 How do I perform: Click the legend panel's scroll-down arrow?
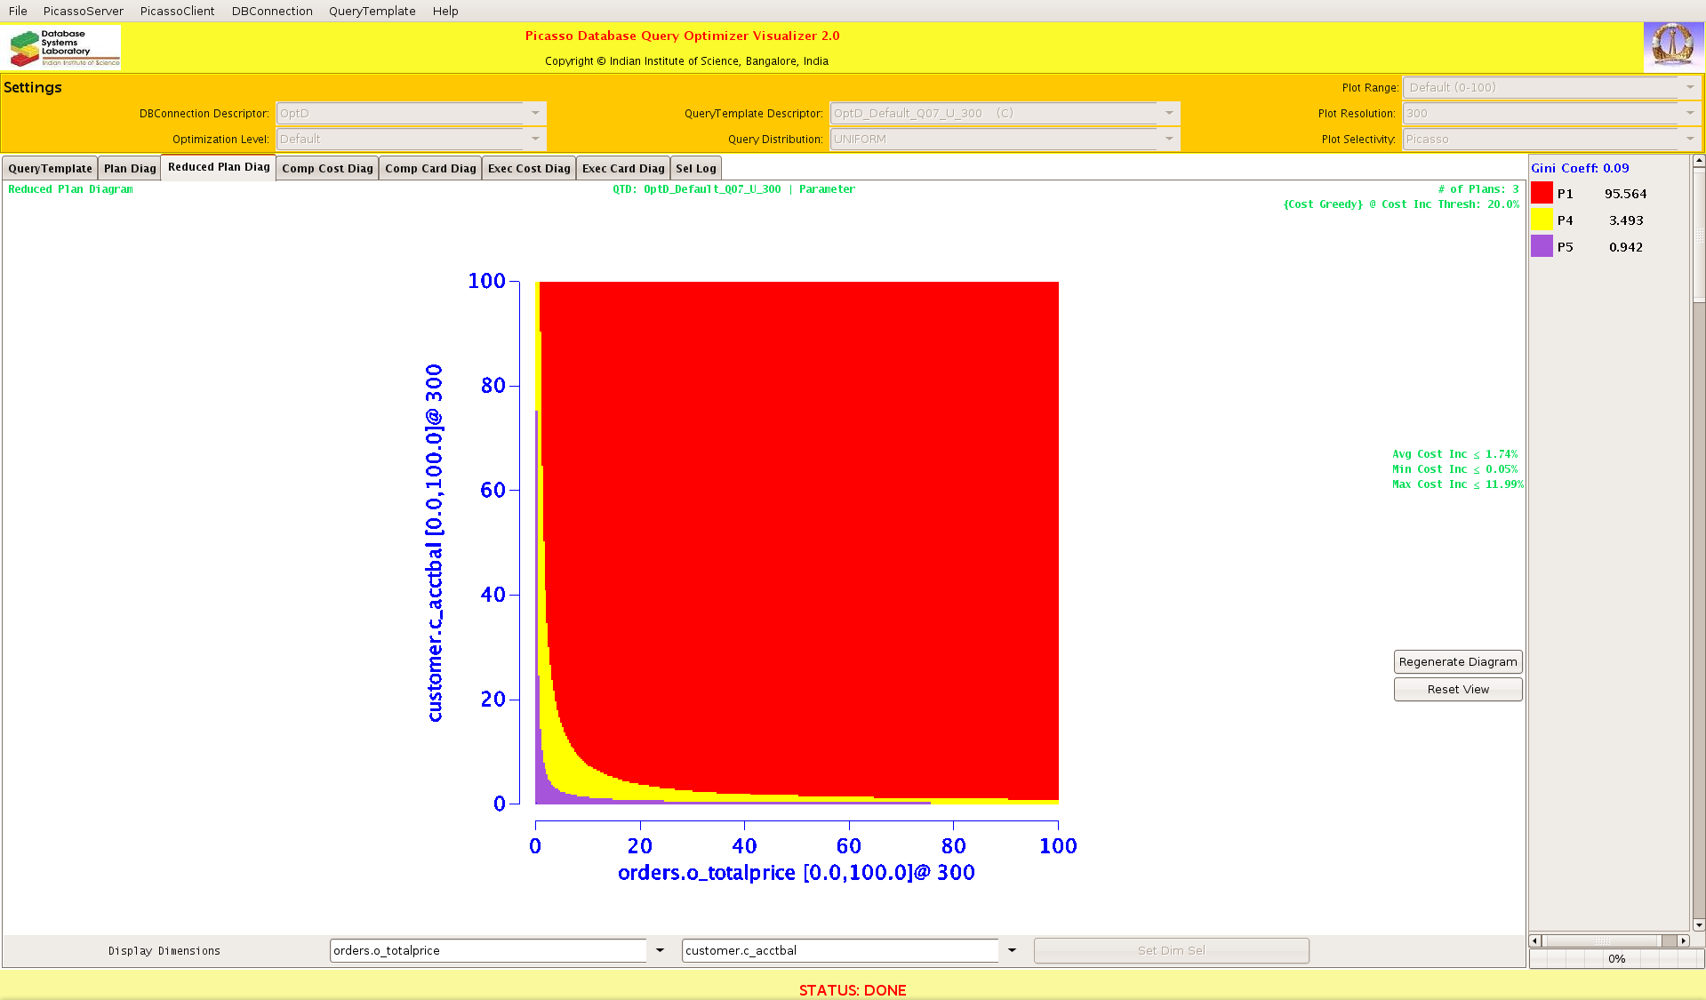(1699, 924)
